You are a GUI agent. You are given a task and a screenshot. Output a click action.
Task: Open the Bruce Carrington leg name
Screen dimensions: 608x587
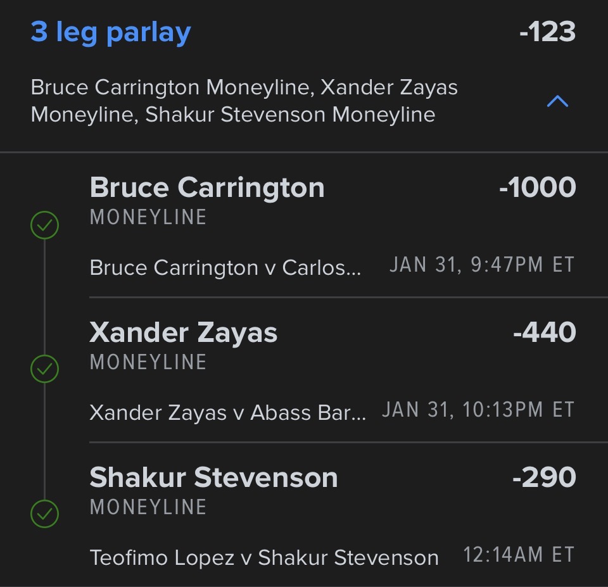pyautogui.click(x=207, y=187)
